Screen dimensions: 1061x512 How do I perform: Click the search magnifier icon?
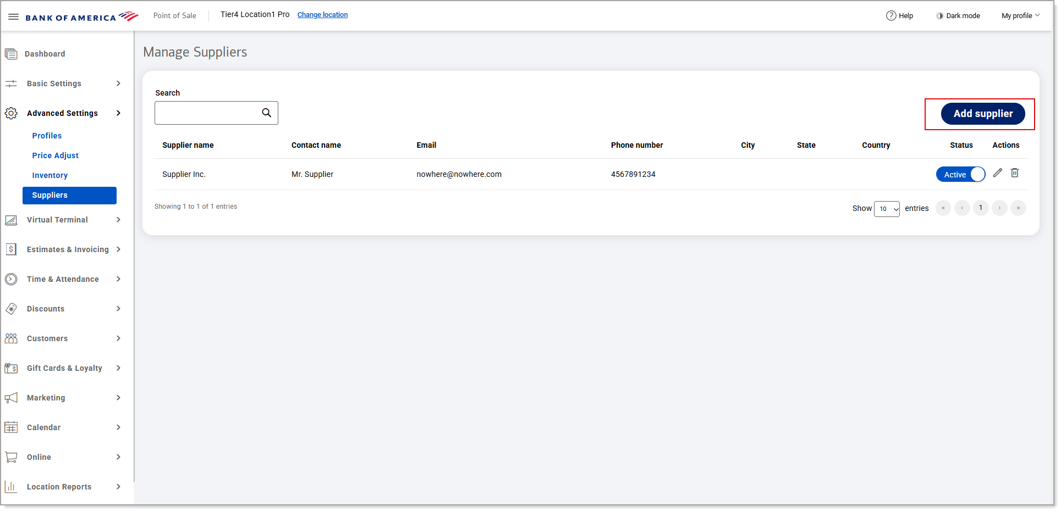(x=267, y=113)
